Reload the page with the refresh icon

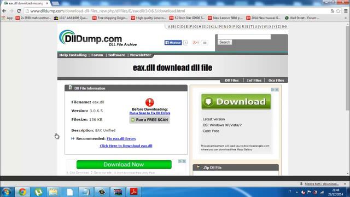pyautogui.click(x=19, y=11)
